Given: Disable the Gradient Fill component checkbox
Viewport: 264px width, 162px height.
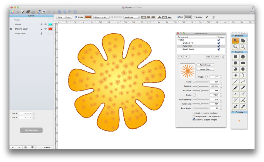Looking at the screenshot, I should (219, 43).
